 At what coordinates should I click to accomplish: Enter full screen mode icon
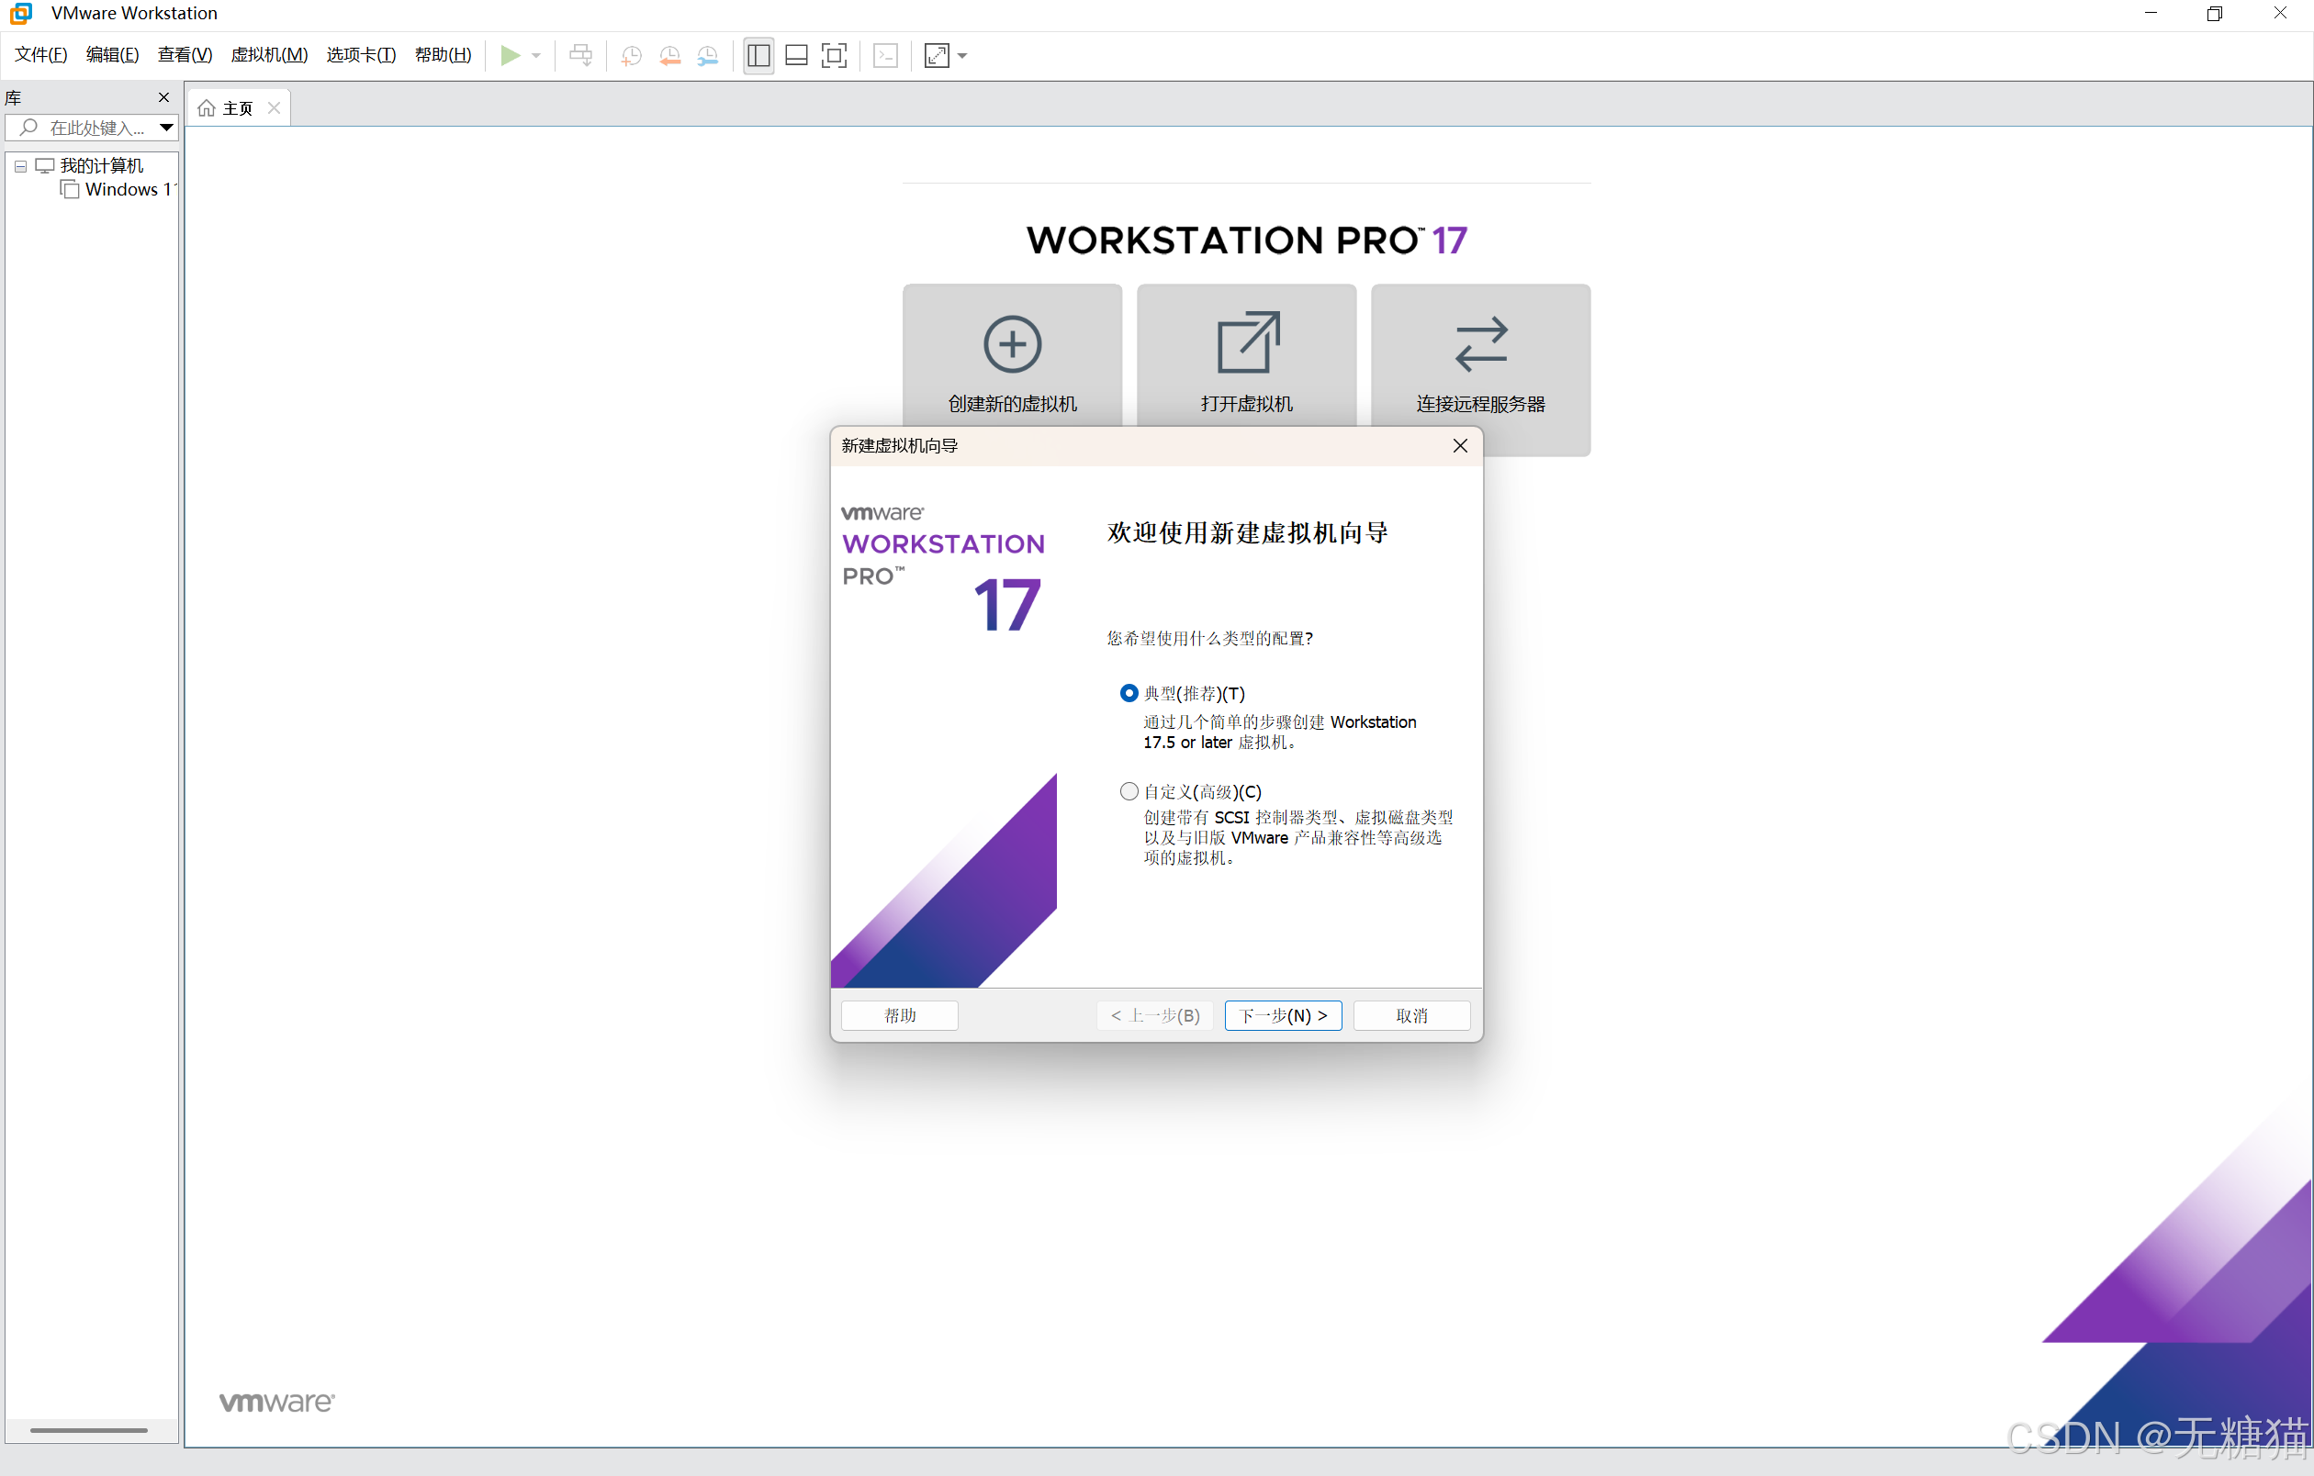click(x=834, y=56)
